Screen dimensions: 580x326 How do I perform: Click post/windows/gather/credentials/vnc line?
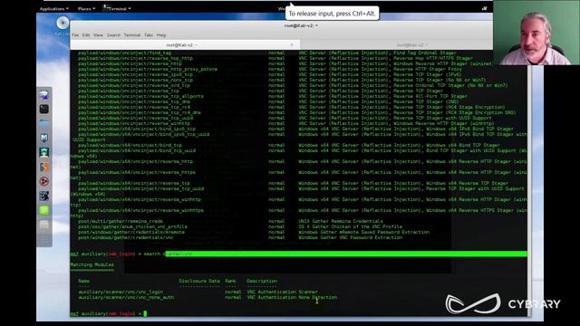[x=240, y=237]
